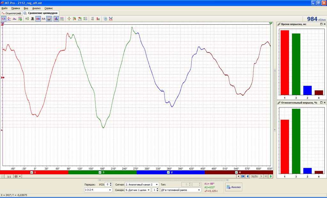This screenshot has width=327, height=198.
Task: Close the 'Время впрыска, мс' panel
Action: point(324,24)
